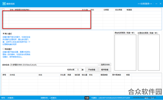Screen dimensions: 163x100
Task: Enable the 高级模式 radio option
Action: click(x=4, y=49)
